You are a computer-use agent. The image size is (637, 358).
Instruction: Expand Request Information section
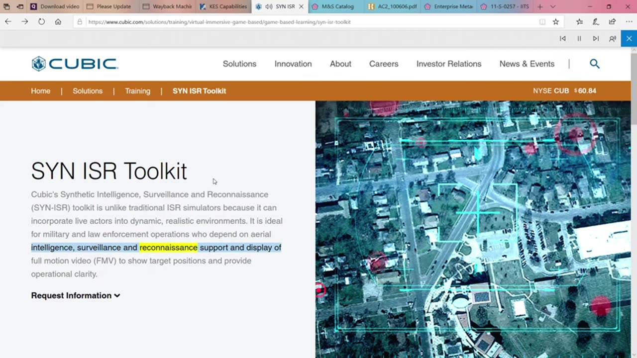coord(76,295)
